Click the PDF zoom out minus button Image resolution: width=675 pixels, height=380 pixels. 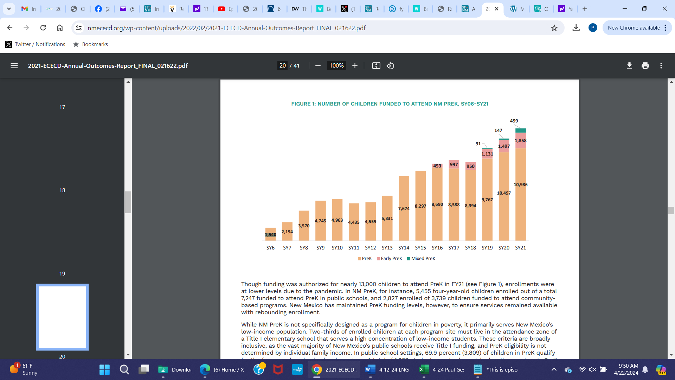pos(318,66)
